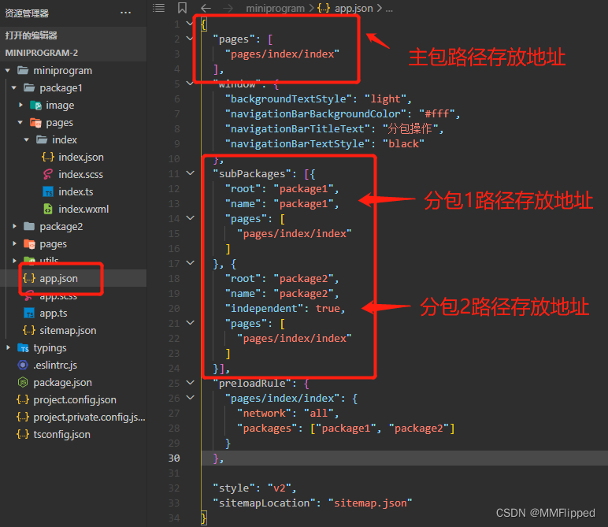608x527 pixels.
Task: Fold the subPackages array at line 11
Action: pyautogui.click(x=190, y=173)
